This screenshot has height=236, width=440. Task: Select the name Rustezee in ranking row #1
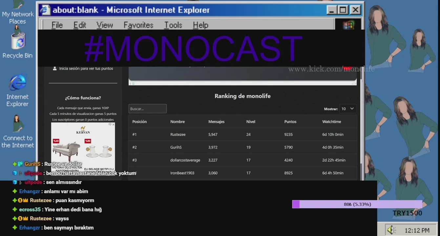click(x=178, y=134)
